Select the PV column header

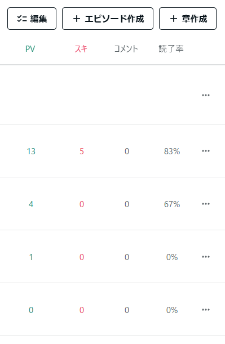click(x=30, y=49)
